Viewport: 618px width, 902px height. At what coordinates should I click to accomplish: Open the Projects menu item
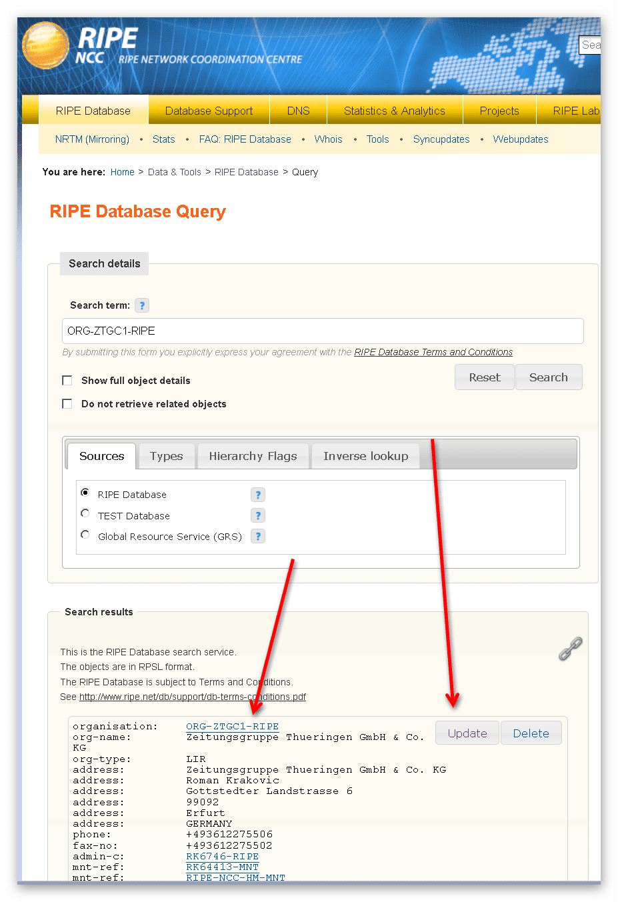[x=499, y=111]
